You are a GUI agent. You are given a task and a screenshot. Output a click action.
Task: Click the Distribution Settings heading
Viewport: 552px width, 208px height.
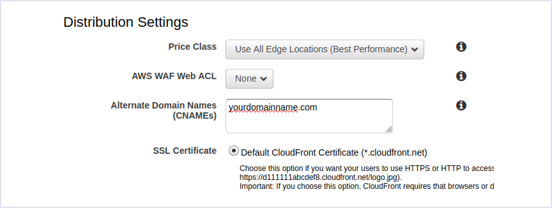pyautogui.click(x=126, y=22)
